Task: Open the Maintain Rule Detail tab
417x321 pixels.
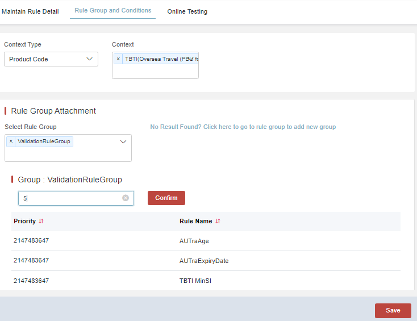Action: (30, 11)
